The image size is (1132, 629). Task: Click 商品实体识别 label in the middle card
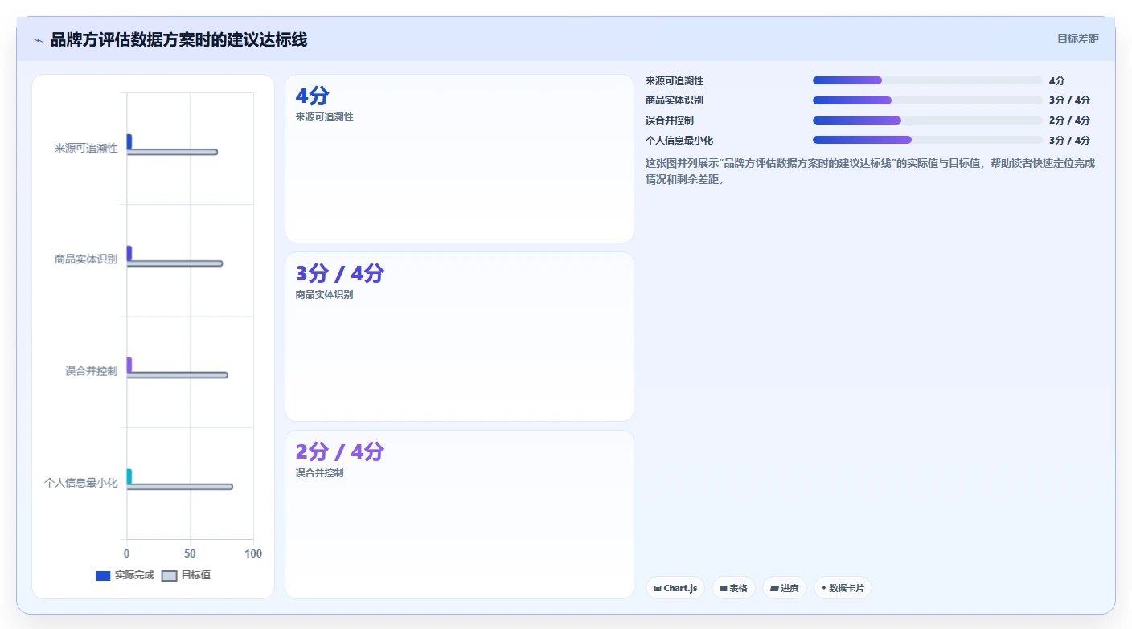point(324,295)
